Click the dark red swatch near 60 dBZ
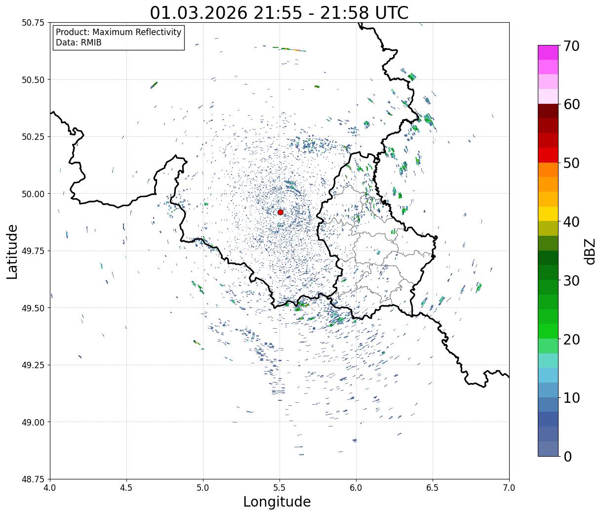 click(x=548, y=111)
